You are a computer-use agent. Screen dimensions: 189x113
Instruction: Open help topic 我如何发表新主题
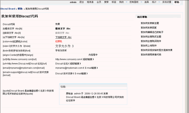(x=150, y=23)
